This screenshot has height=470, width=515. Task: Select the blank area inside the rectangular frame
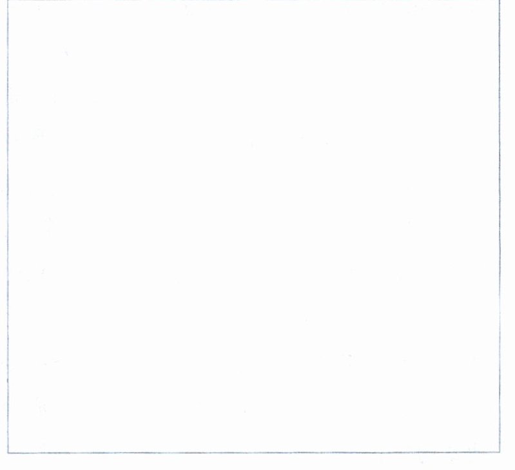[x=253, y=226]
